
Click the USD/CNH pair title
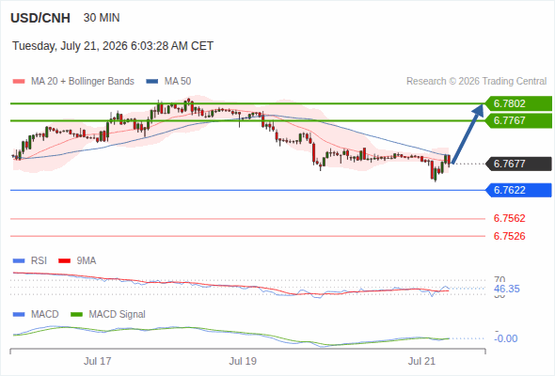pyautogui.click(x=40, y=18)
